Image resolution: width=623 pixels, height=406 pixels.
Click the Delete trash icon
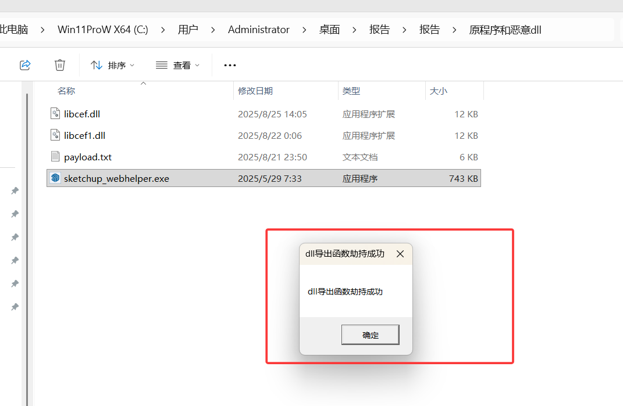(x=59, y=65)
